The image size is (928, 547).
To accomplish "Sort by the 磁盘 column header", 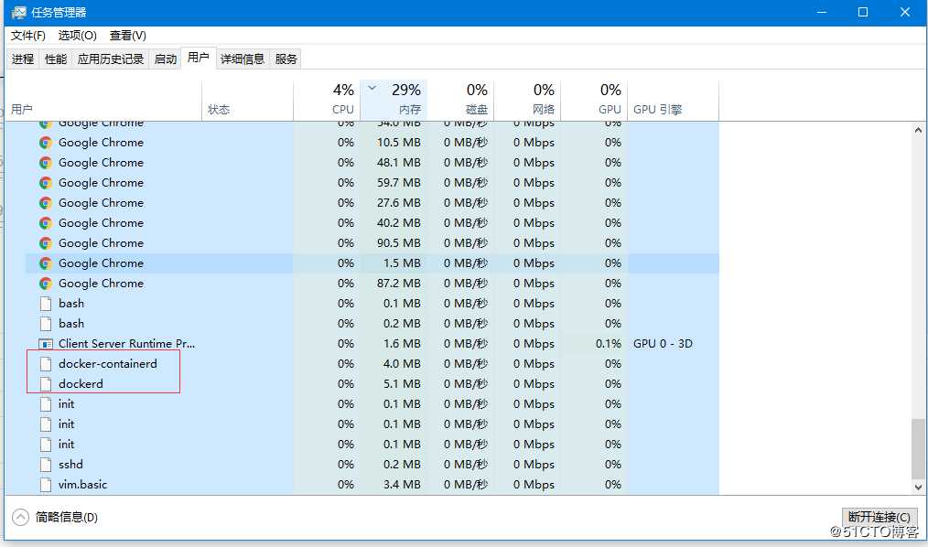I will [x=460, y=101].
